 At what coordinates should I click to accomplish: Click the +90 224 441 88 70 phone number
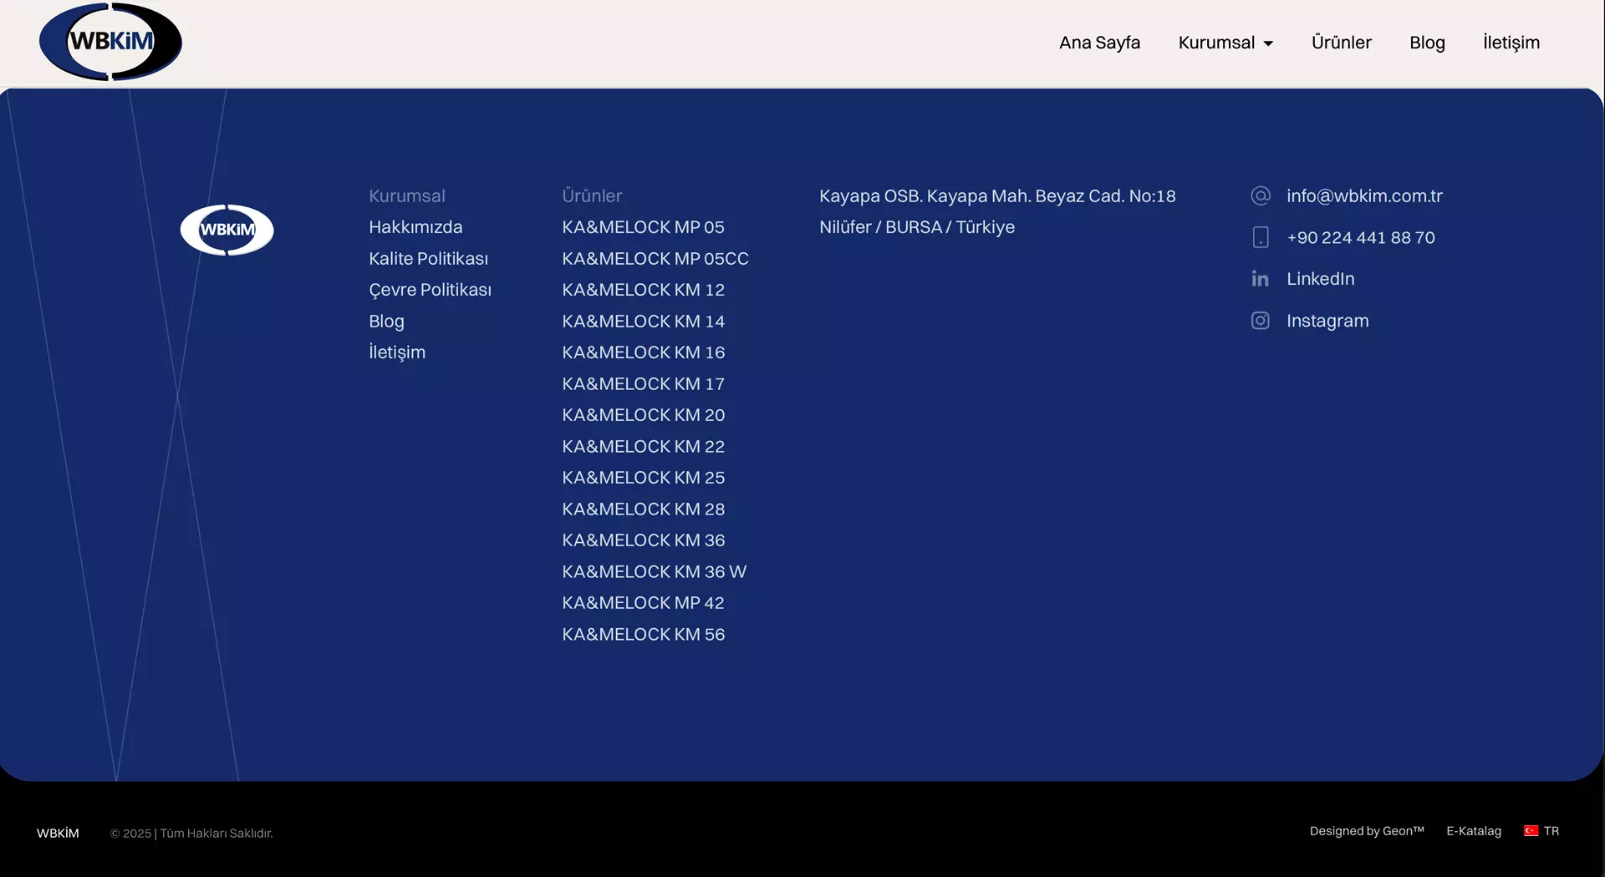pyautogui.click(x=1361, y=238)
